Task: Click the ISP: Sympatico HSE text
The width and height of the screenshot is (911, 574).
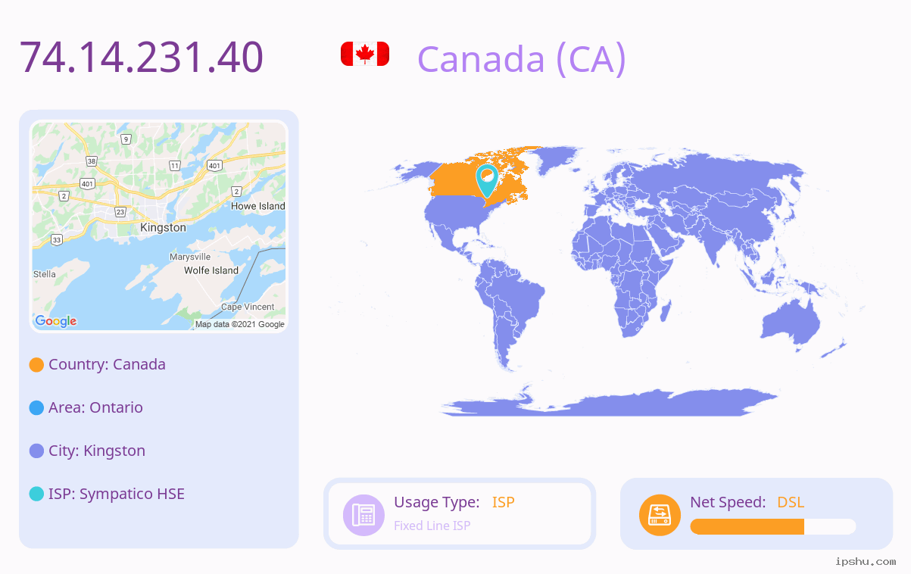Action: pos(117,494)
